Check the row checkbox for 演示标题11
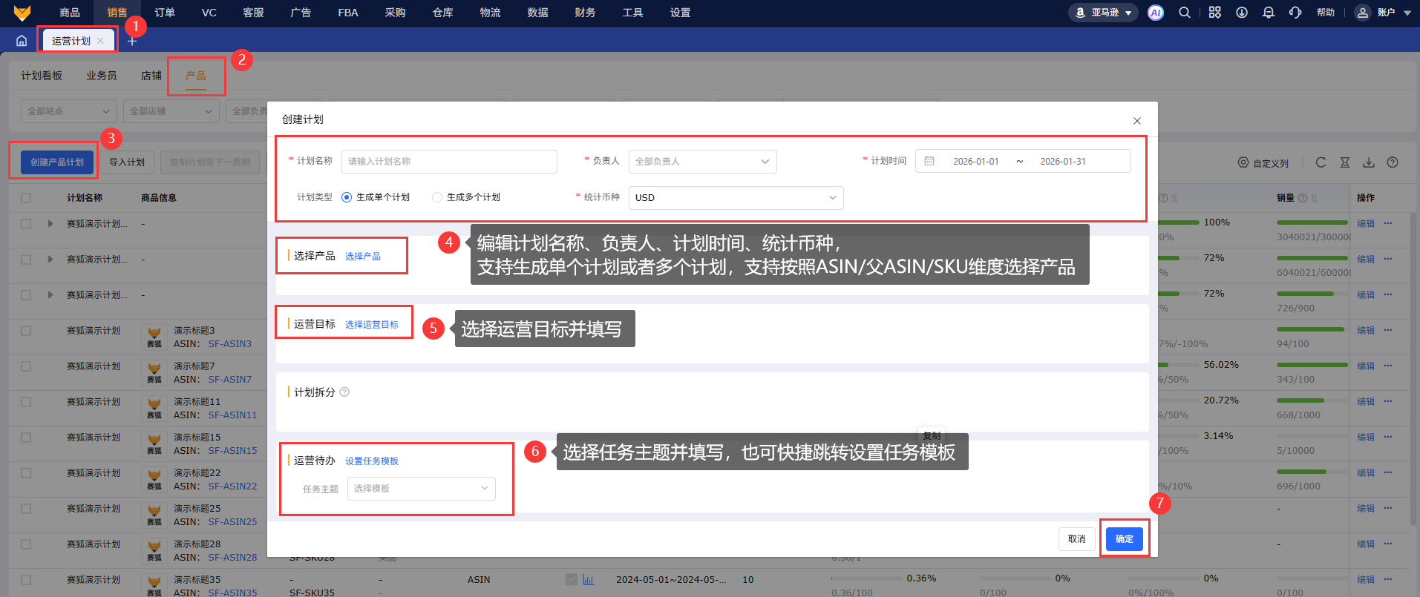 (x=26, y=402)
